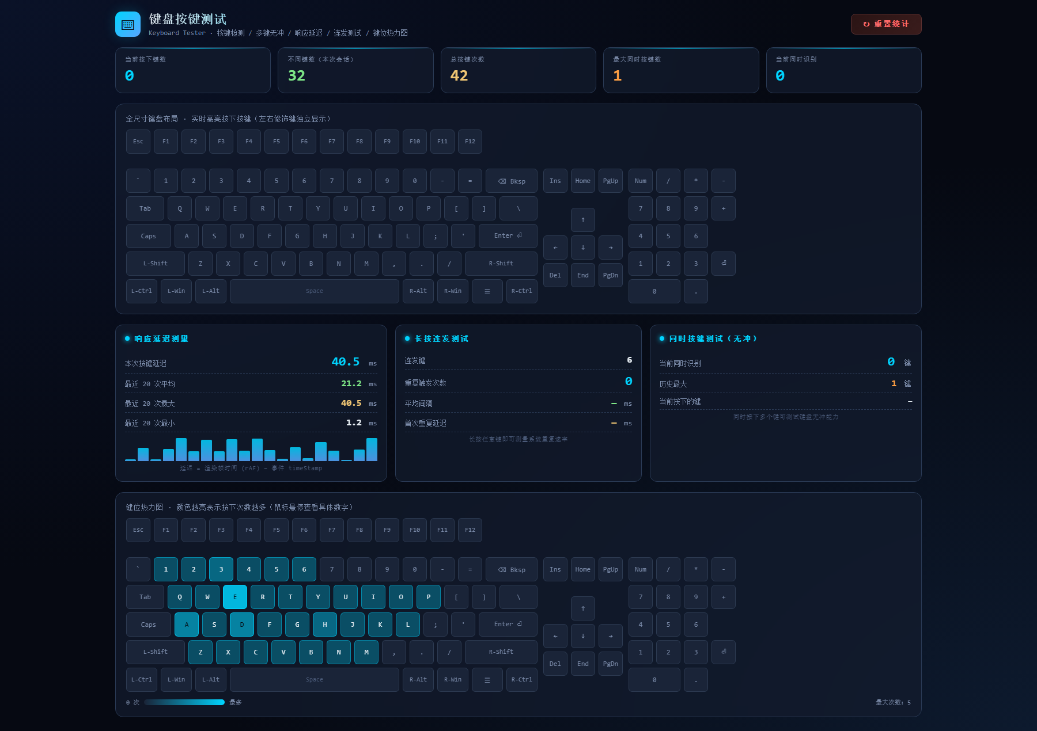Click the latency bar chart under 响应延迟测量
1037x731 pixels.
pos(251,449)
